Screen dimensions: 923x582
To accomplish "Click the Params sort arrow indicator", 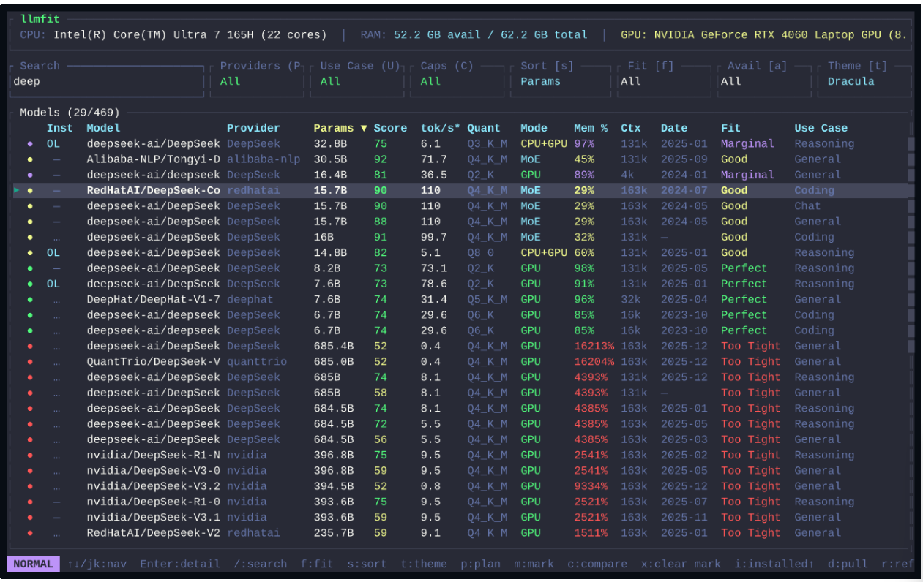I will point(364,128).
